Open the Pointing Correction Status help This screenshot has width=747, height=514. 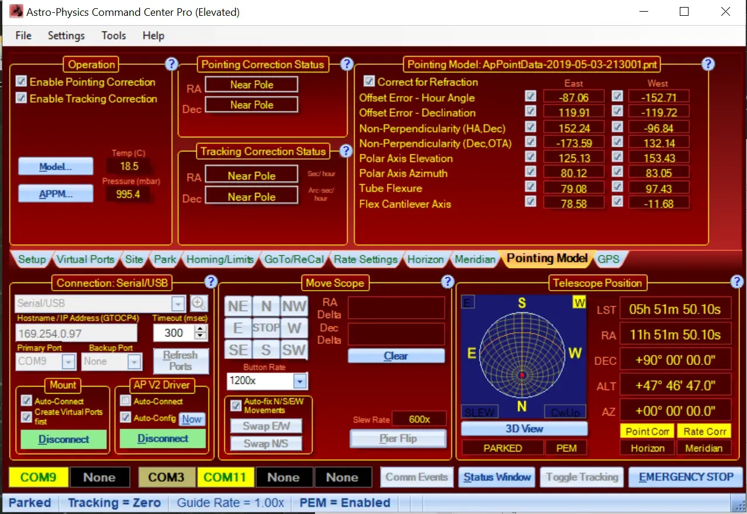click(x=346, y=64)
